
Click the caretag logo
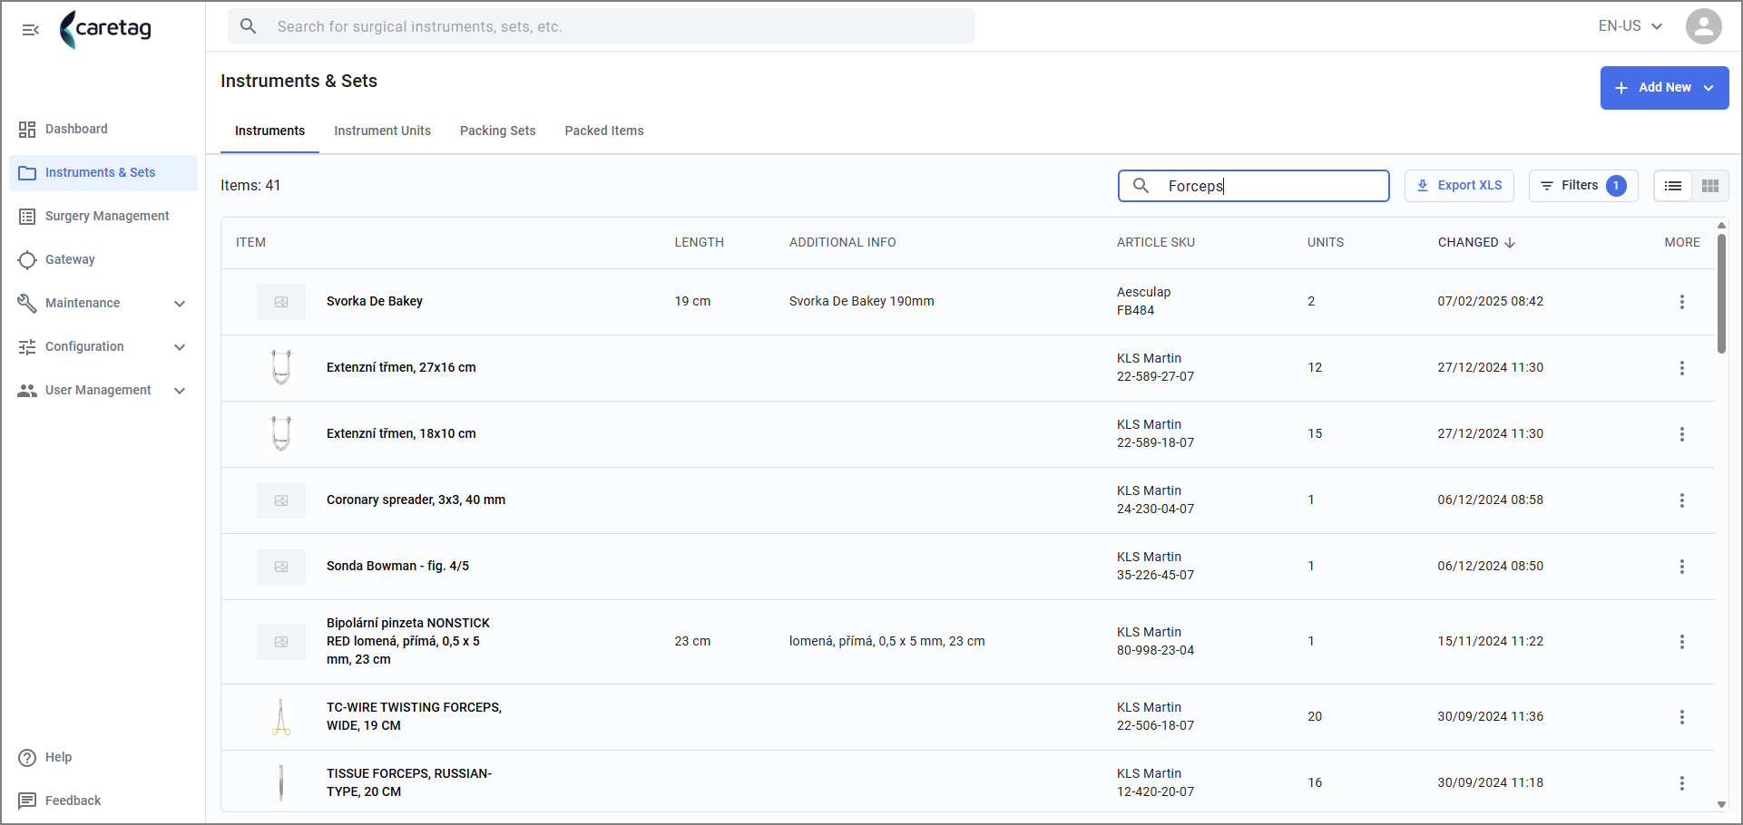coord(105,29)
